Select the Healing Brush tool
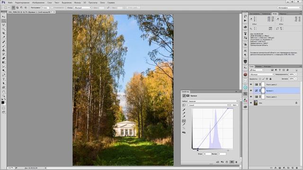303x170 pixels. click(4, 42)
